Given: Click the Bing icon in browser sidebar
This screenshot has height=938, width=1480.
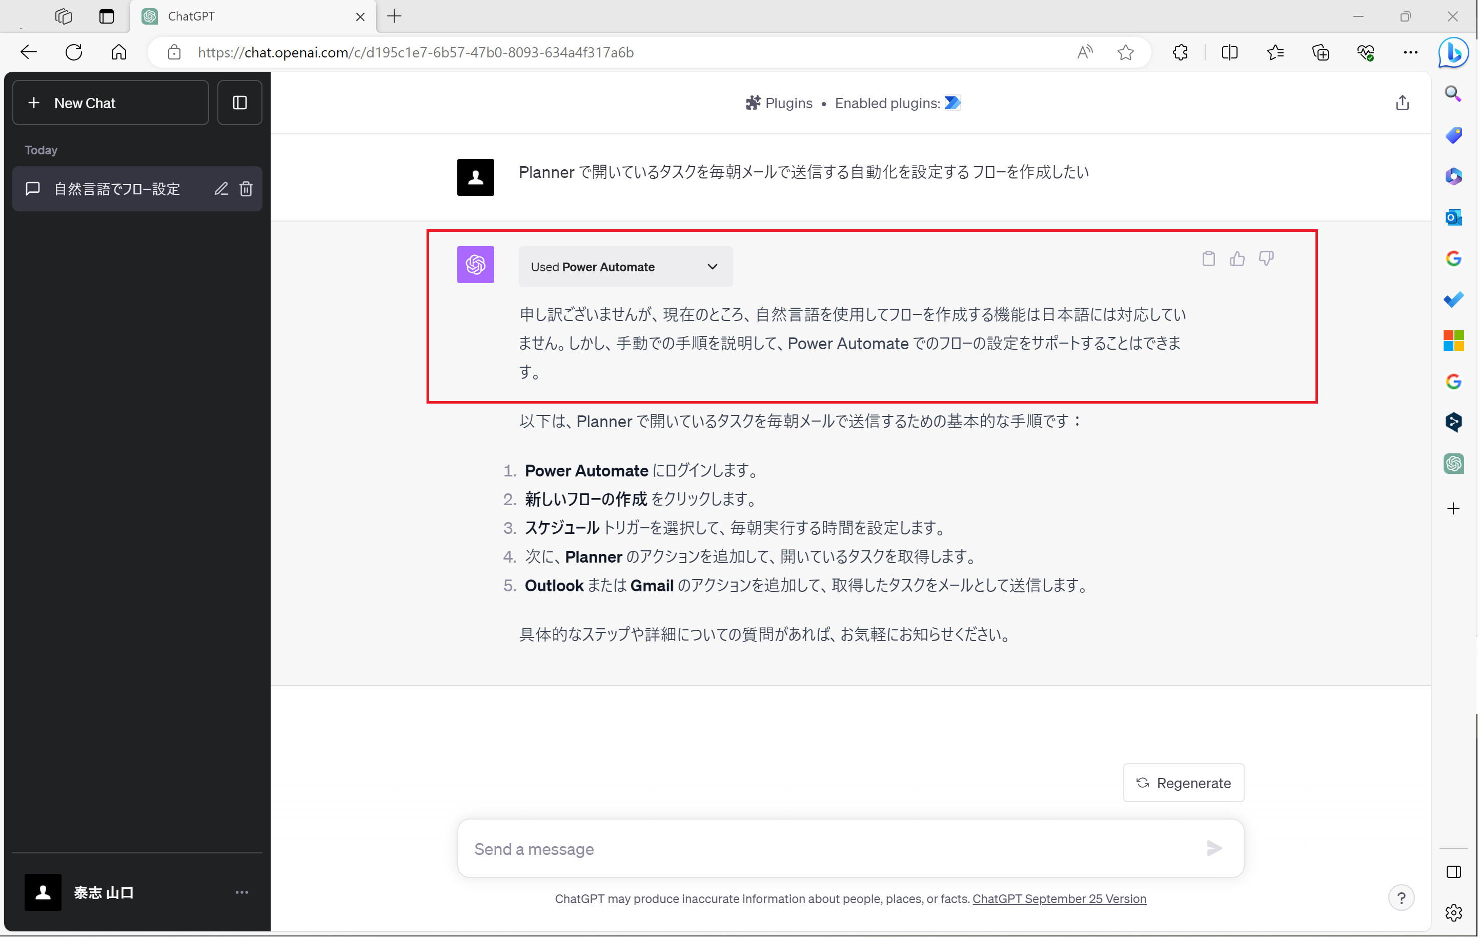Looking at the screenshot, I should click(x=1455, y=51).
